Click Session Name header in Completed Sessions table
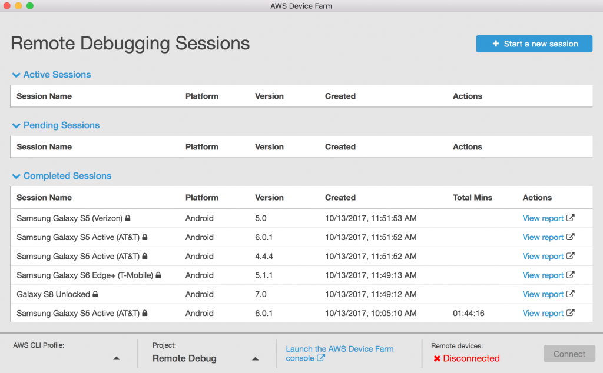Image resolution: width=603 pixels, height=373 pixels. [x=44, y=198]
